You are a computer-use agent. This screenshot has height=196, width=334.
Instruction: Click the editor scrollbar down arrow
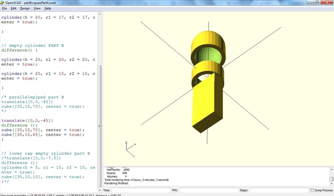coord(100,190)
